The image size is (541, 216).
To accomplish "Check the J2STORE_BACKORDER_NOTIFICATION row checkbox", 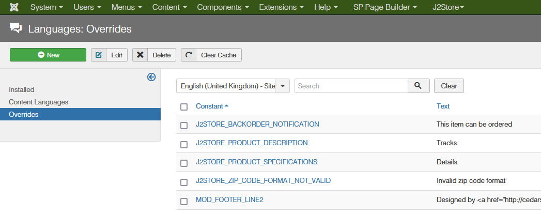I will pos(184,125).
